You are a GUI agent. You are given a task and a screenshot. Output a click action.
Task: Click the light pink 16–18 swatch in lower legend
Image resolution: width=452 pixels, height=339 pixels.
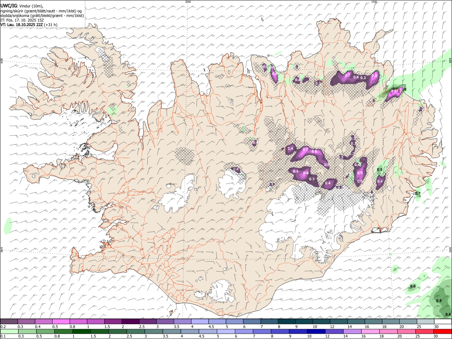pos(370,332)
